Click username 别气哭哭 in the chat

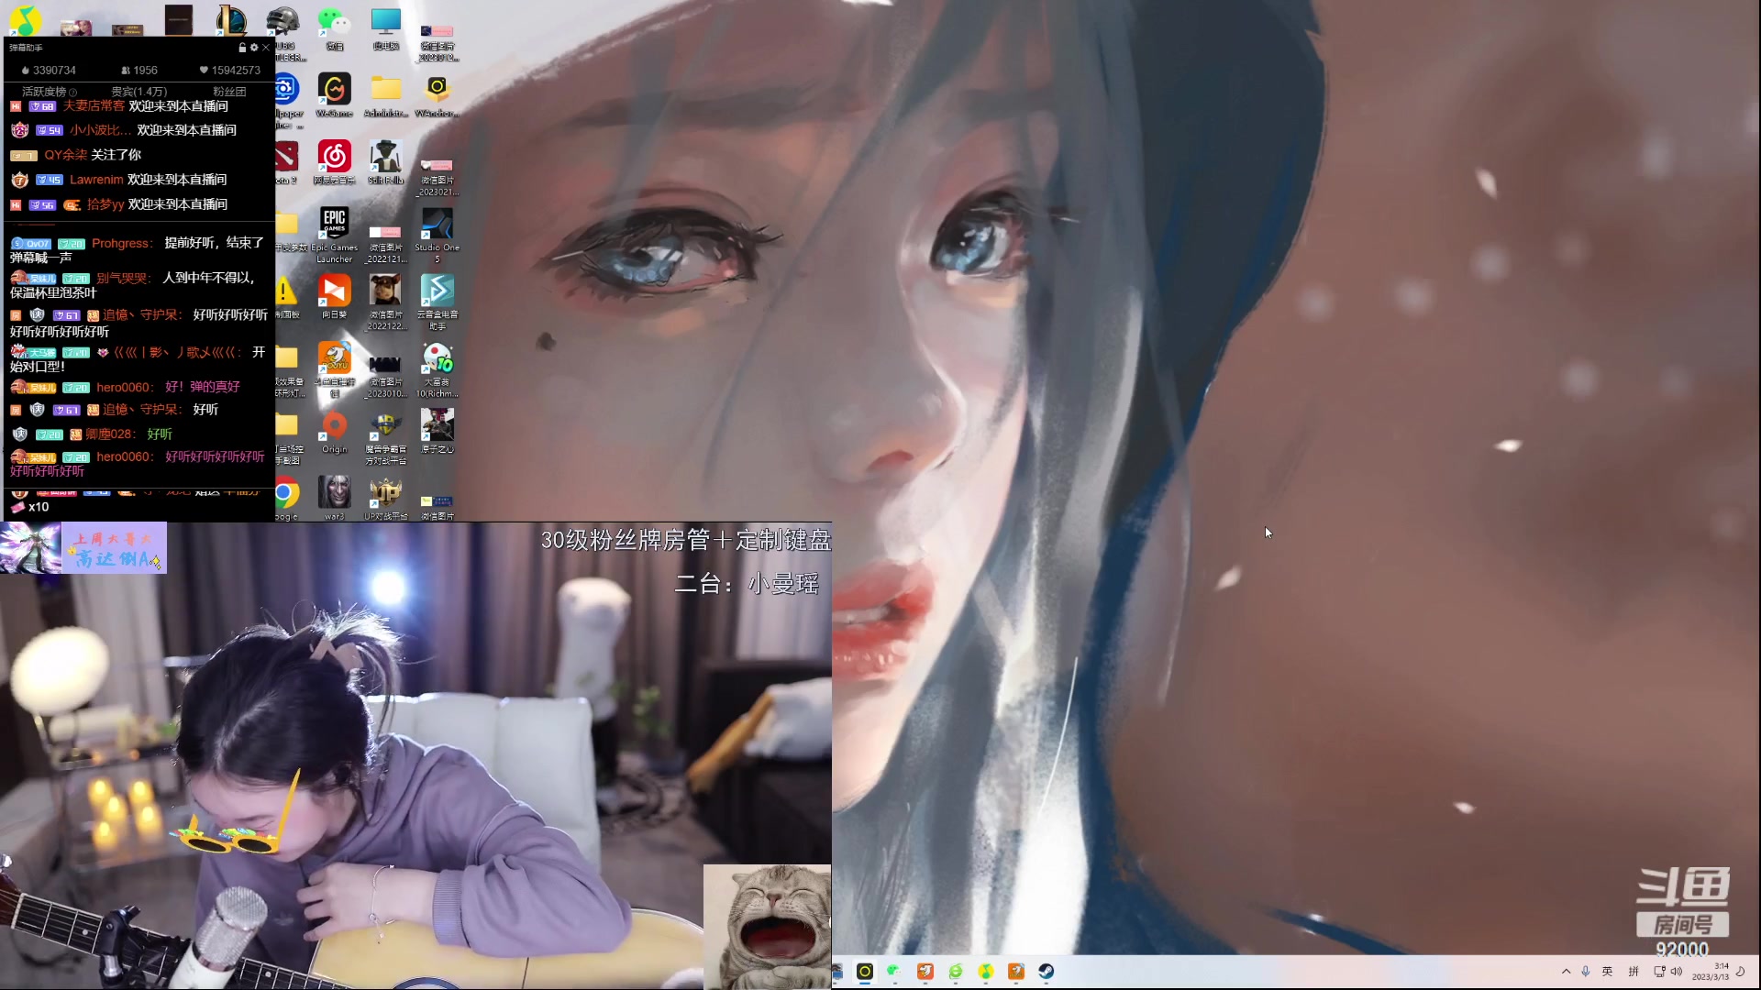[x=123, y=279]
